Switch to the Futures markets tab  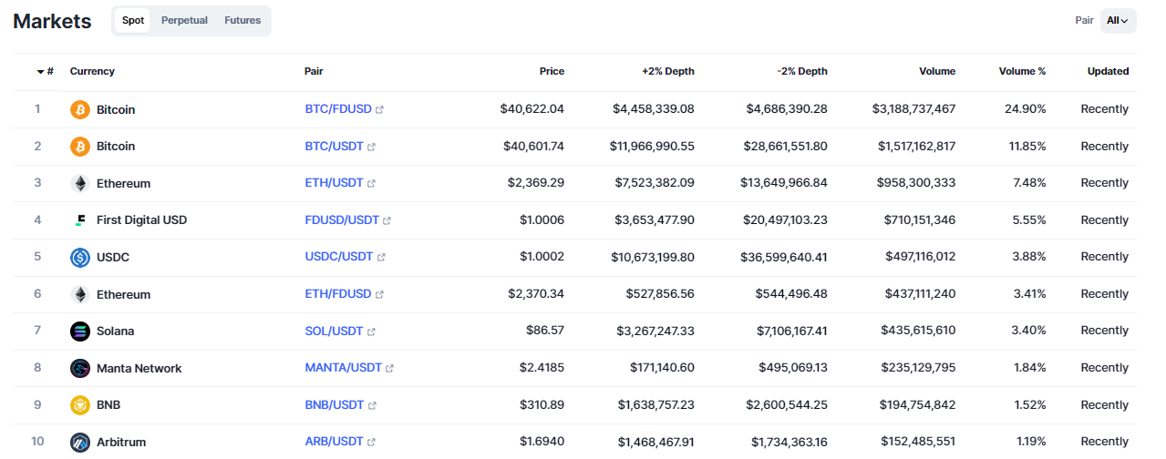pos(242,20)
